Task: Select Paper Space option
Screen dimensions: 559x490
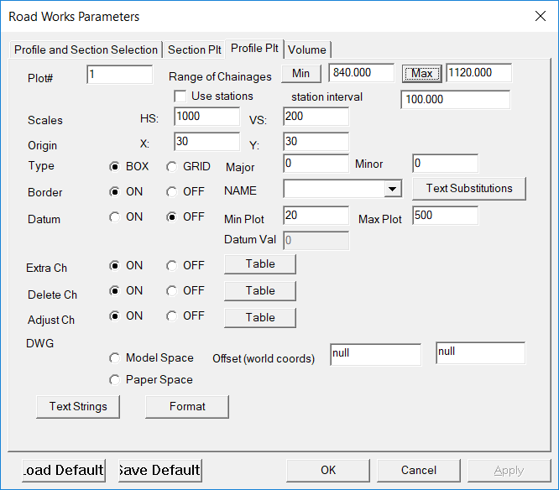Action: (115, 380)
